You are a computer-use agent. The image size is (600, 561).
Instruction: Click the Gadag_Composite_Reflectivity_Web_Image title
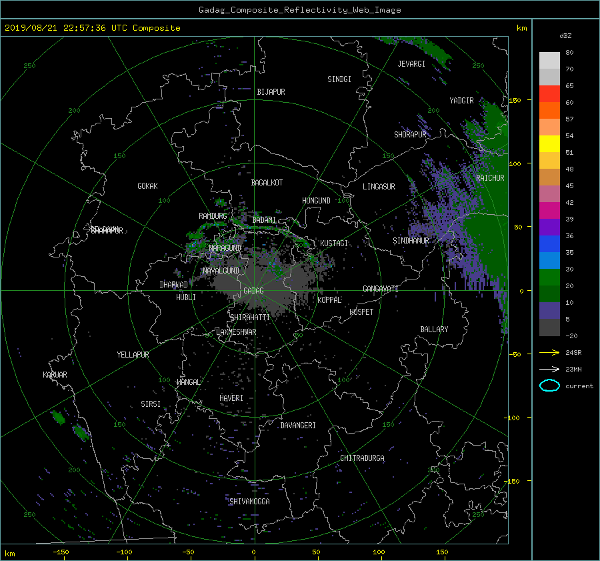(x=299, y=10)
